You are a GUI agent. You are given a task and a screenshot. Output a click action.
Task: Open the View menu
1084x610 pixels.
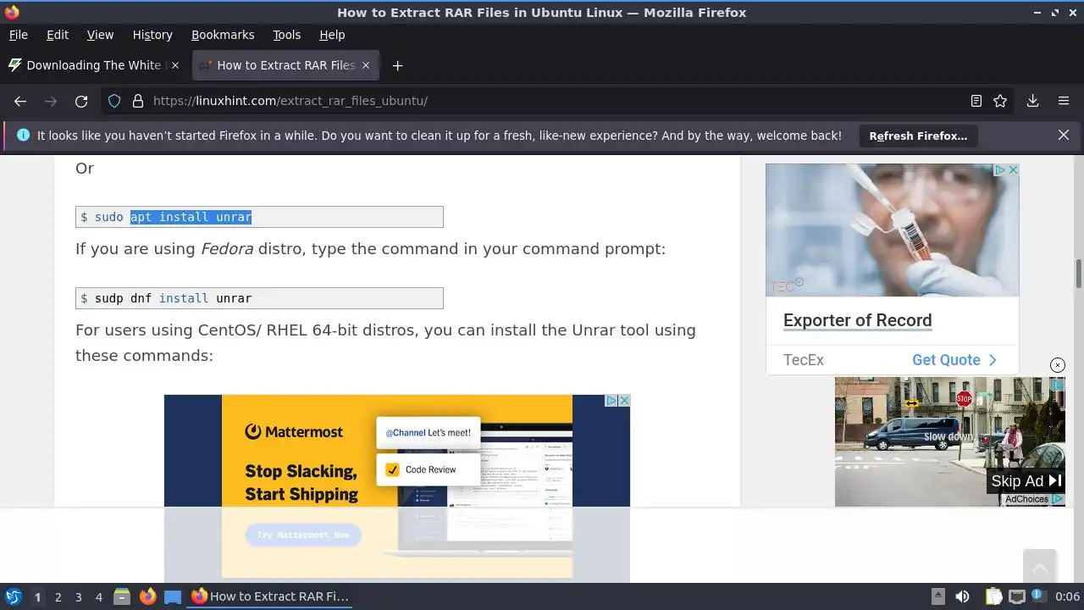tap(100, 35)
